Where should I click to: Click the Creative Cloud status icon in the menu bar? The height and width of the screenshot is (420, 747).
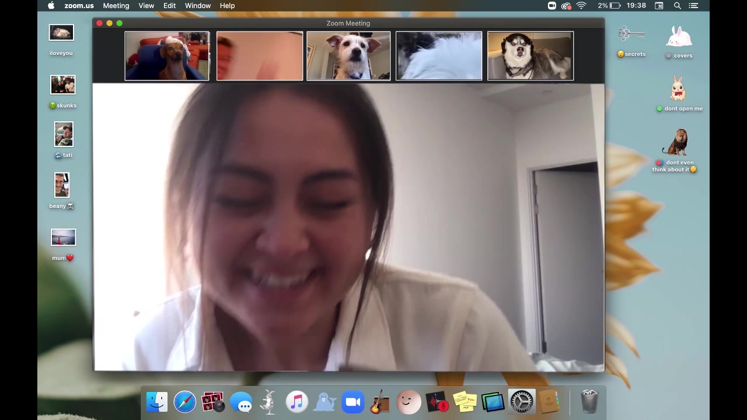pos(566,6)
